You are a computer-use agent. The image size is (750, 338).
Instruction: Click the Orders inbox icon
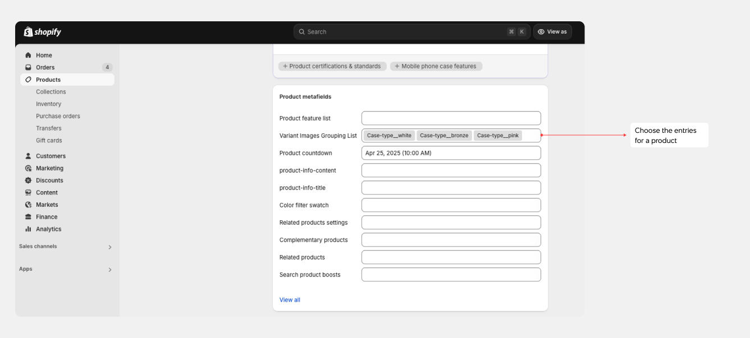pyautogui.click(x=28, y=67)
